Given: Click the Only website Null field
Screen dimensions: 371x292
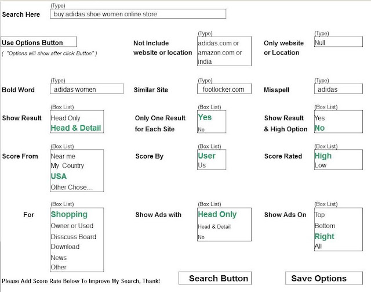Looking at the screenshot, I should click(339, 42).
